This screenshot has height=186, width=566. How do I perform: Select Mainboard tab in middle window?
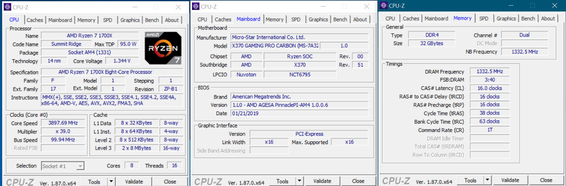[x=248, y=19]
